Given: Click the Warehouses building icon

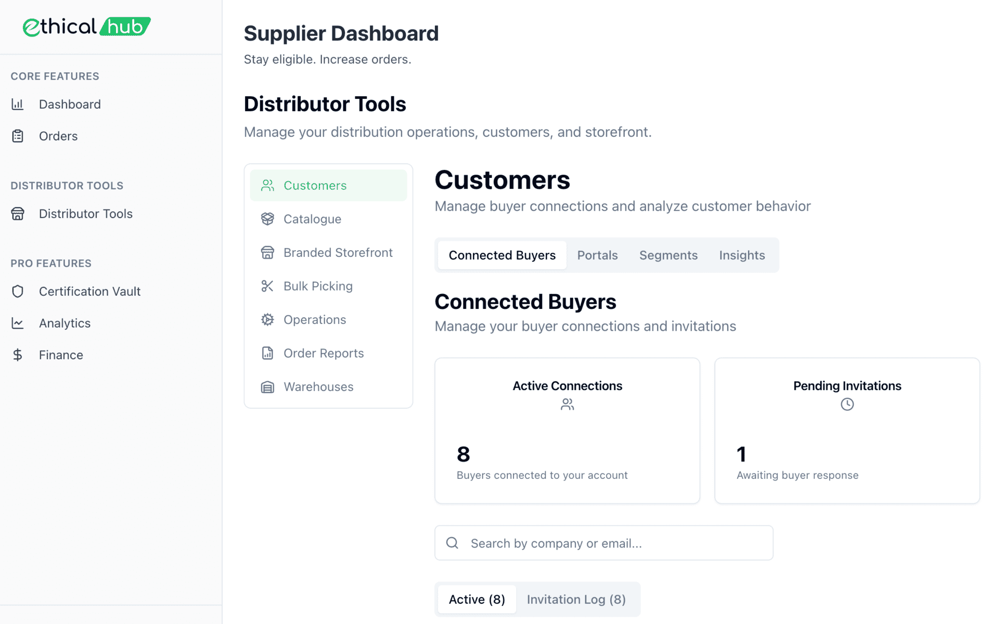Looking at the screenshot, I should (267, 387).
